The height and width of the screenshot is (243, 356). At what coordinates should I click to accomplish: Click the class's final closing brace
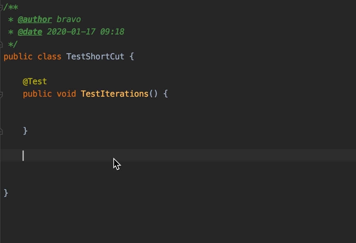point(6,193)
